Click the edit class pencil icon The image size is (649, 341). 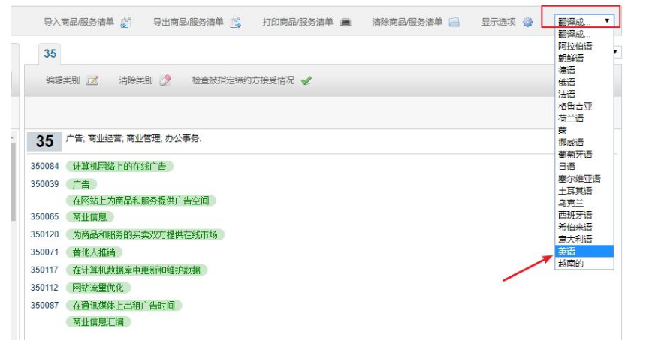click(92, 80)
